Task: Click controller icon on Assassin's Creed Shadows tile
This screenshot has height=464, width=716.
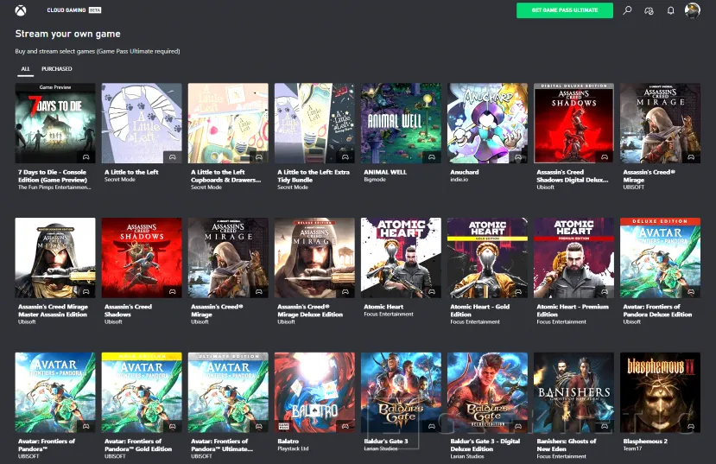Action: 173,291
